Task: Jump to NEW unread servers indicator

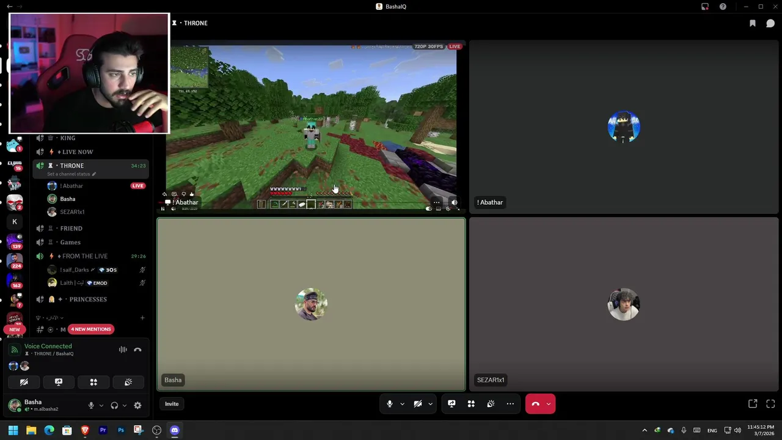Action: click(x=14, y=329)
